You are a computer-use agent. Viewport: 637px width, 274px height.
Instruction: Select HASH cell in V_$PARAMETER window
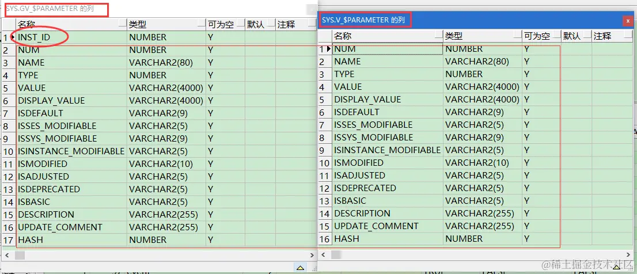click(x=388, y=239)
